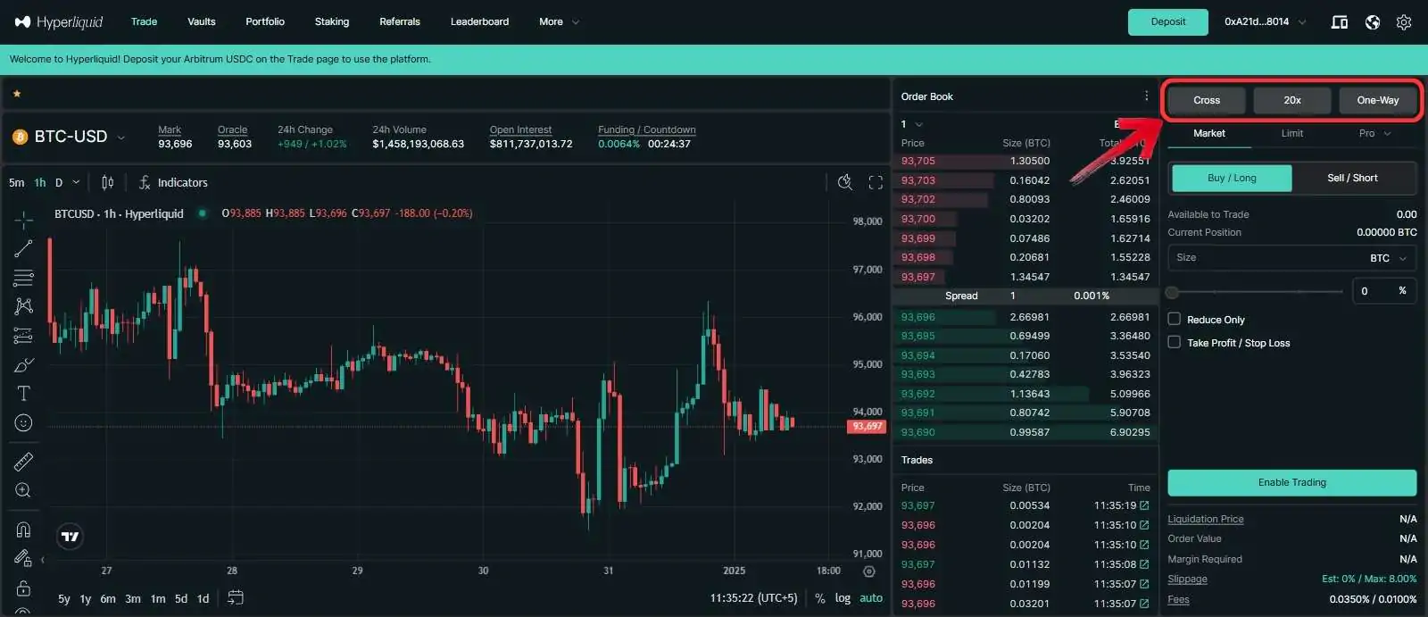The image size is (1428, 617).
Task: Open the Portfolio page
Action: pos(265,21)
